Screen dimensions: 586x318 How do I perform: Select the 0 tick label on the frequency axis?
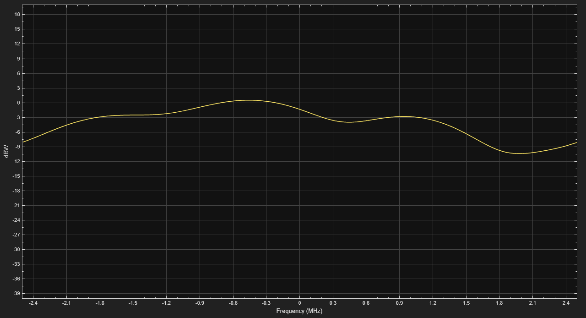tap(299, 303)
